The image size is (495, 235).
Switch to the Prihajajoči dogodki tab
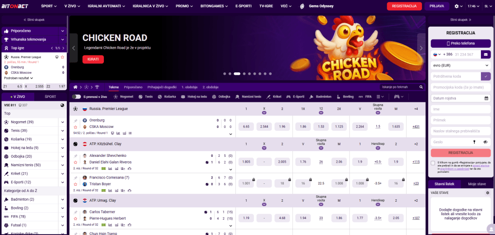pyautogui.click(x=162, y=87)
